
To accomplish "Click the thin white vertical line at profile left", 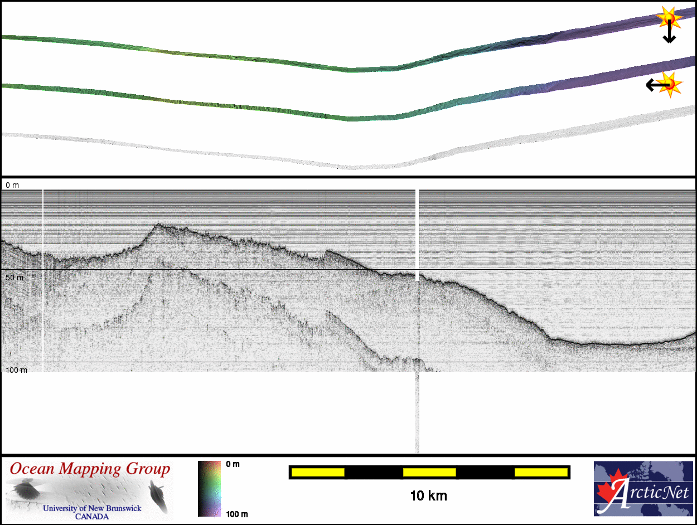I will (43, 279).
